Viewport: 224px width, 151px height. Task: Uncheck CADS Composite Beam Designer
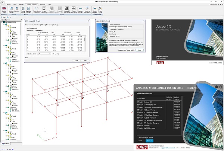(x=138, y=107)
